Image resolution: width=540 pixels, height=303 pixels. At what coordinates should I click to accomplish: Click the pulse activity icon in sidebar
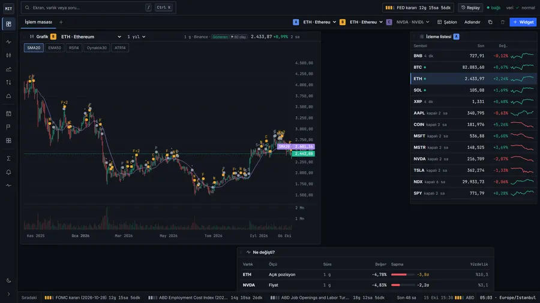(x=8, y=42)
